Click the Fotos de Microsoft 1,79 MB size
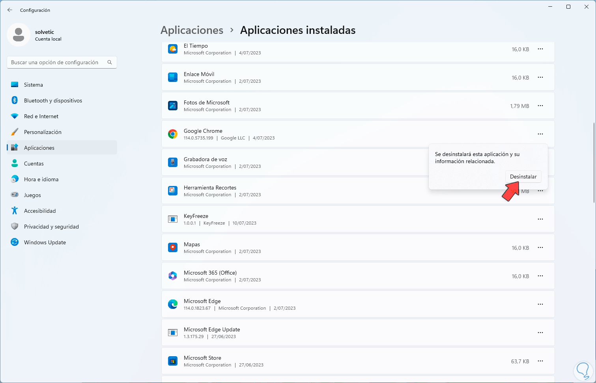Image resolution: width=596 pixels, height=383 pixels. (x=519, y=106)
